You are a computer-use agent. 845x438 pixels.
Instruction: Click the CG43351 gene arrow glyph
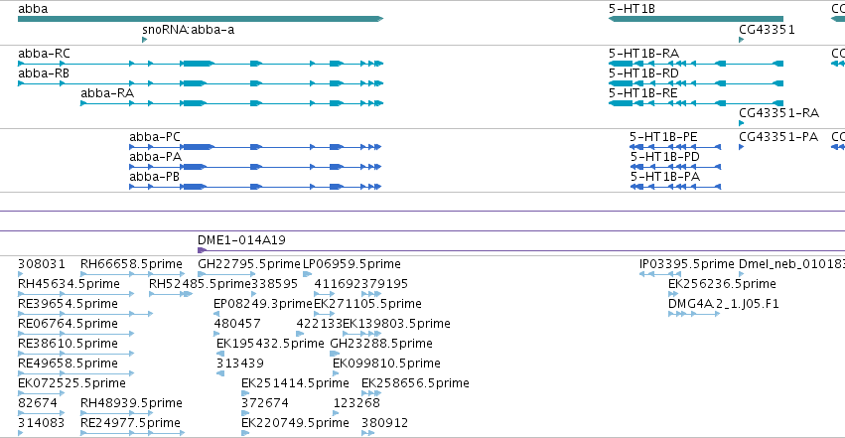(741, 40)
